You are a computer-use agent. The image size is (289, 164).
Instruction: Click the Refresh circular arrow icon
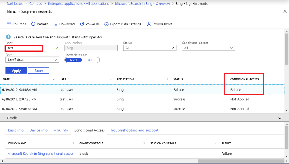(x=33, y=24)
